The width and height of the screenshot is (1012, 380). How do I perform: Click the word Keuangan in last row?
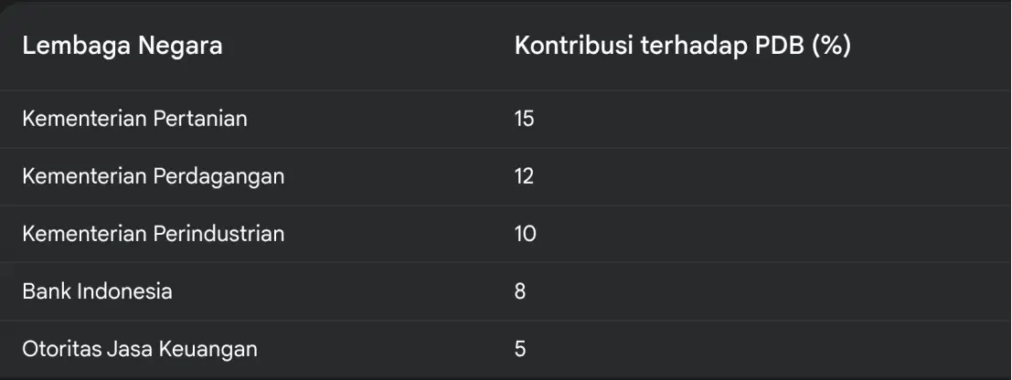tap(208, 350)
